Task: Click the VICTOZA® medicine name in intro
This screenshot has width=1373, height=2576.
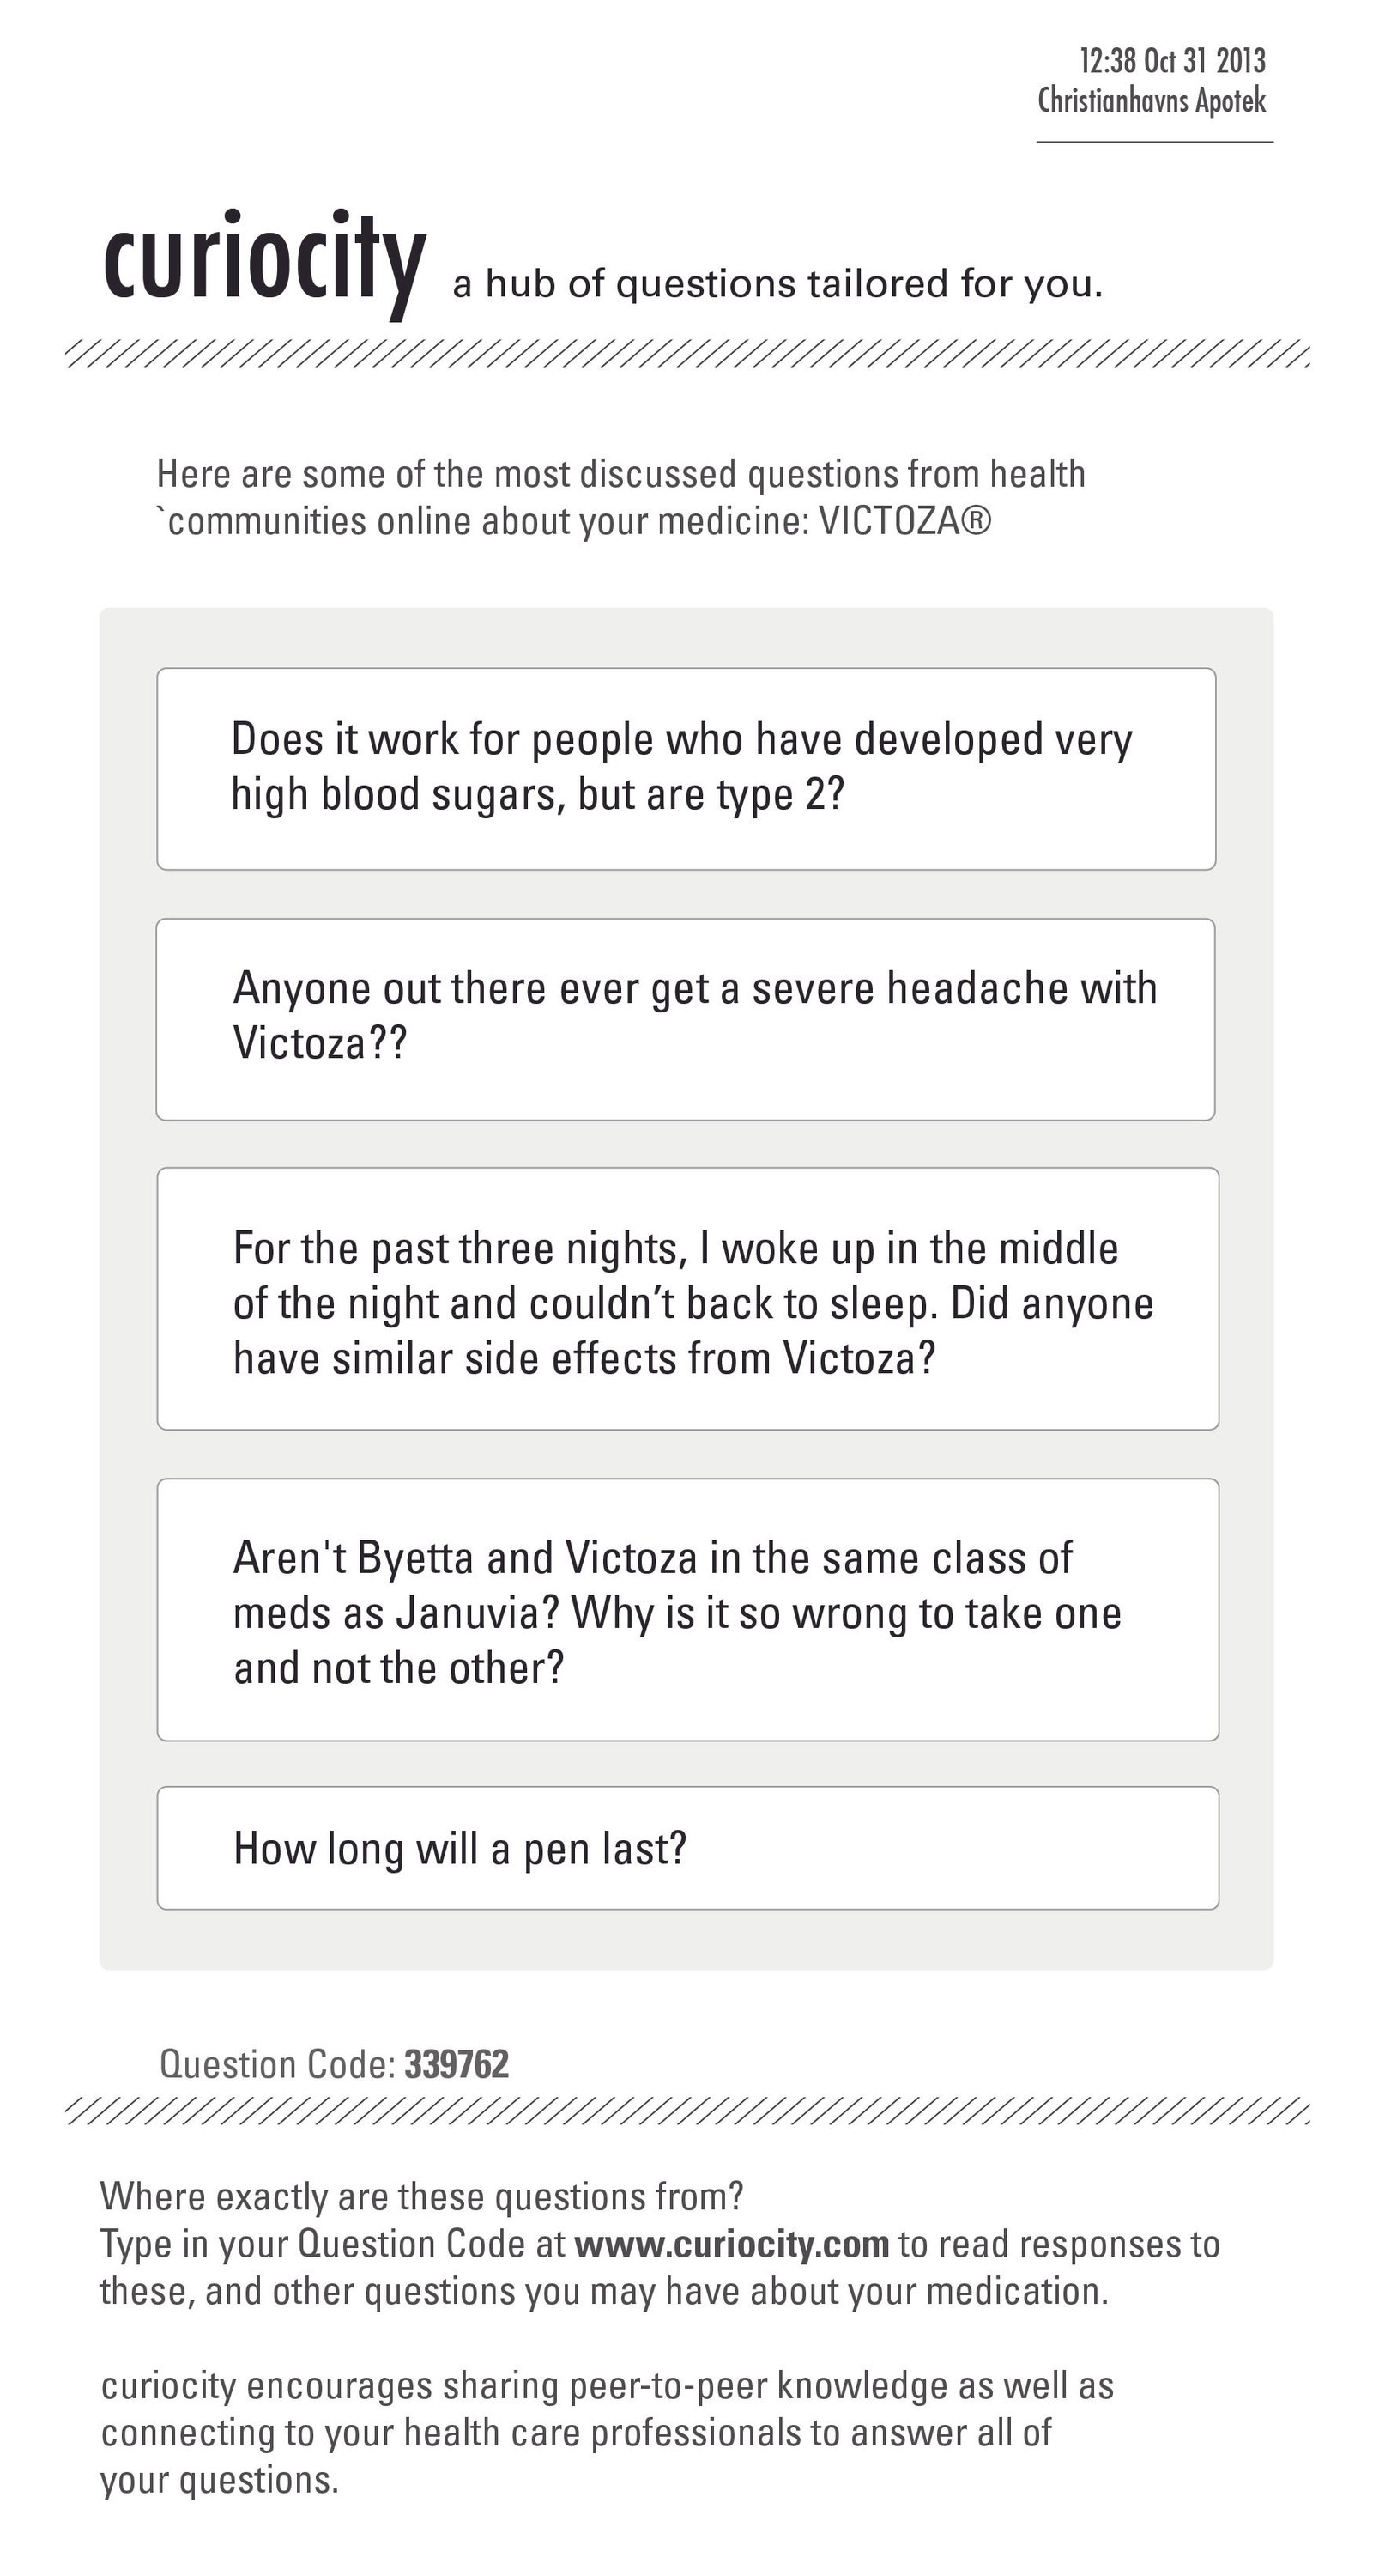Action: pos(905,521)
